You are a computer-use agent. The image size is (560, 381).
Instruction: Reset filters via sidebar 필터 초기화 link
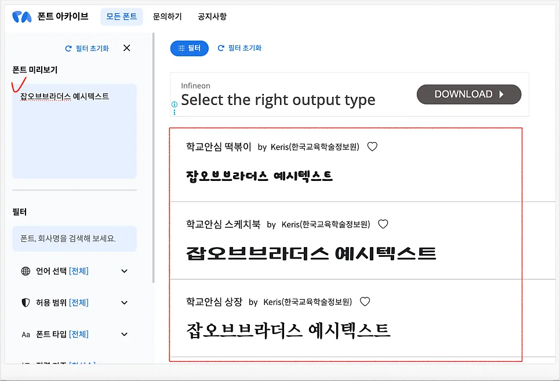click(87, 48)
